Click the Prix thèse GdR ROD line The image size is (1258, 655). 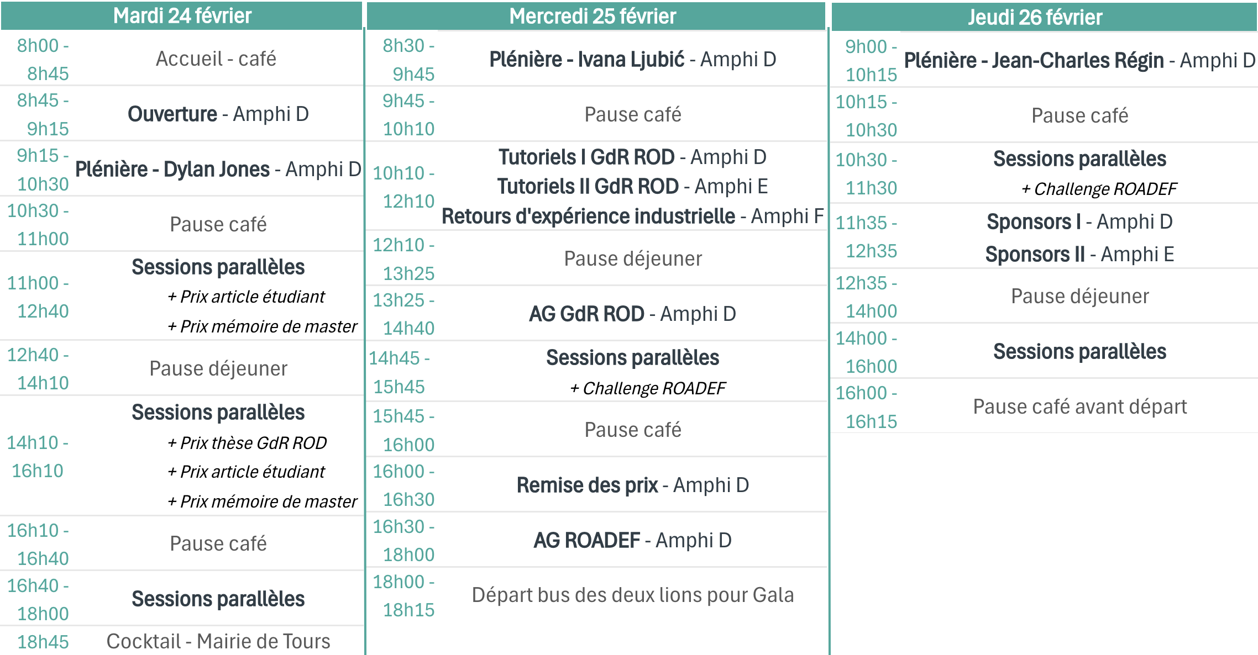(247, 443)
